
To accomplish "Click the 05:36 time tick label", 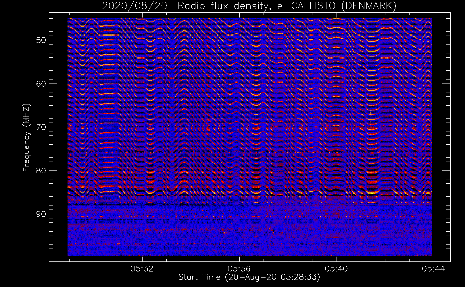I will pos(239,269).
